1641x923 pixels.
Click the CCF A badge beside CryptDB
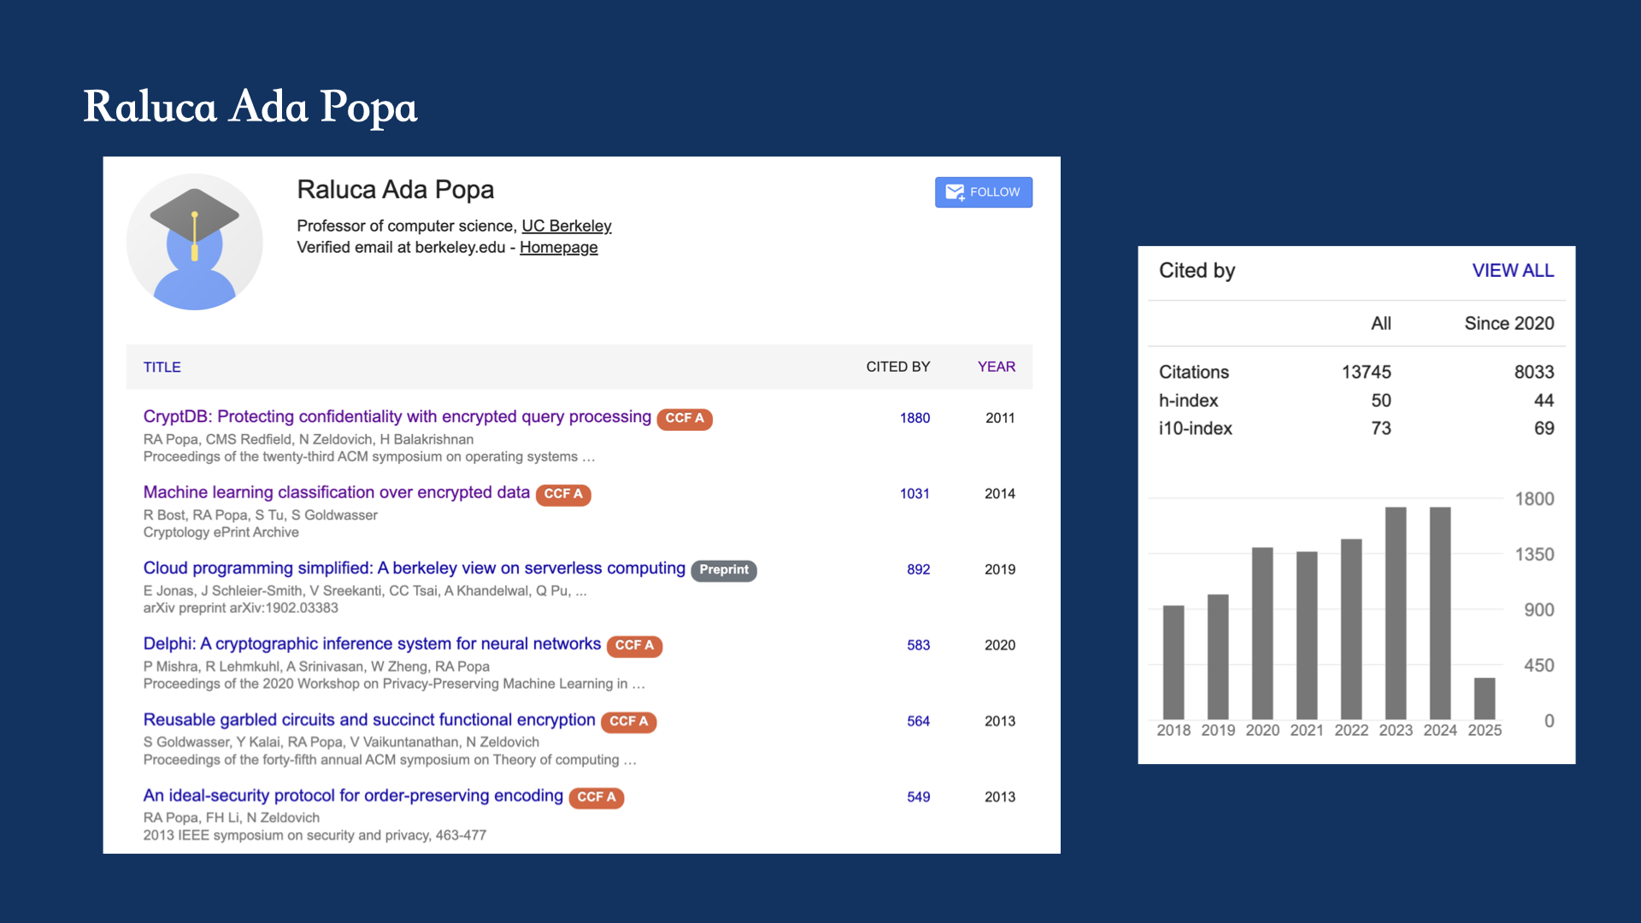[685, 419]
